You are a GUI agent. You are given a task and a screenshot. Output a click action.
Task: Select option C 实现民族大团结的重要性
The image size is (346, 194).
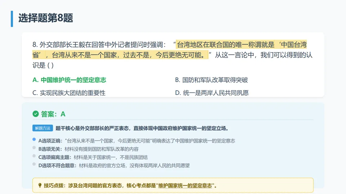tap(69, 93)
